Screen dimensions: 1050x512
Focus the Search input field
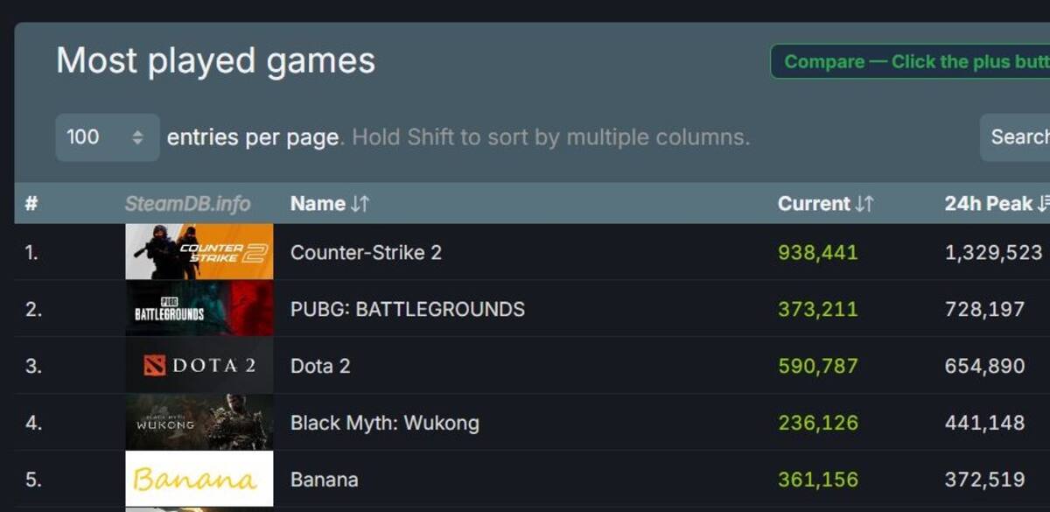(x=1015, y=137)
